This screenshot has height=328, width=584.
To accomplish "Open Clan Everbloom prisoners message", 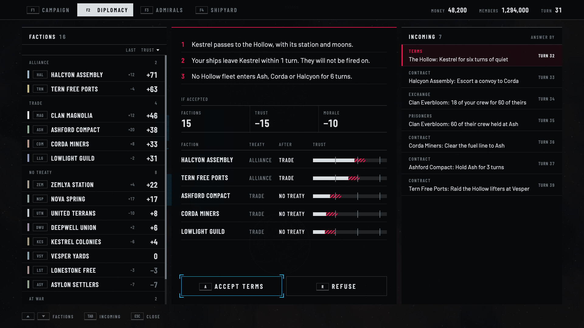I will coord(482,120).
